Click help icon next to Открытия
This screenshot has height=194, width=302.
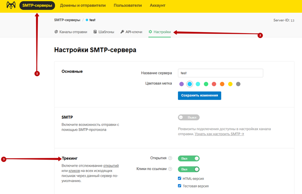(x=170, y=158)
